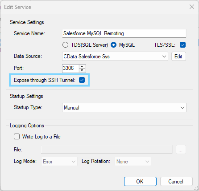The image size is (199, 191).
Task: Confirm changes with the OK button
Action: (140, 181)
